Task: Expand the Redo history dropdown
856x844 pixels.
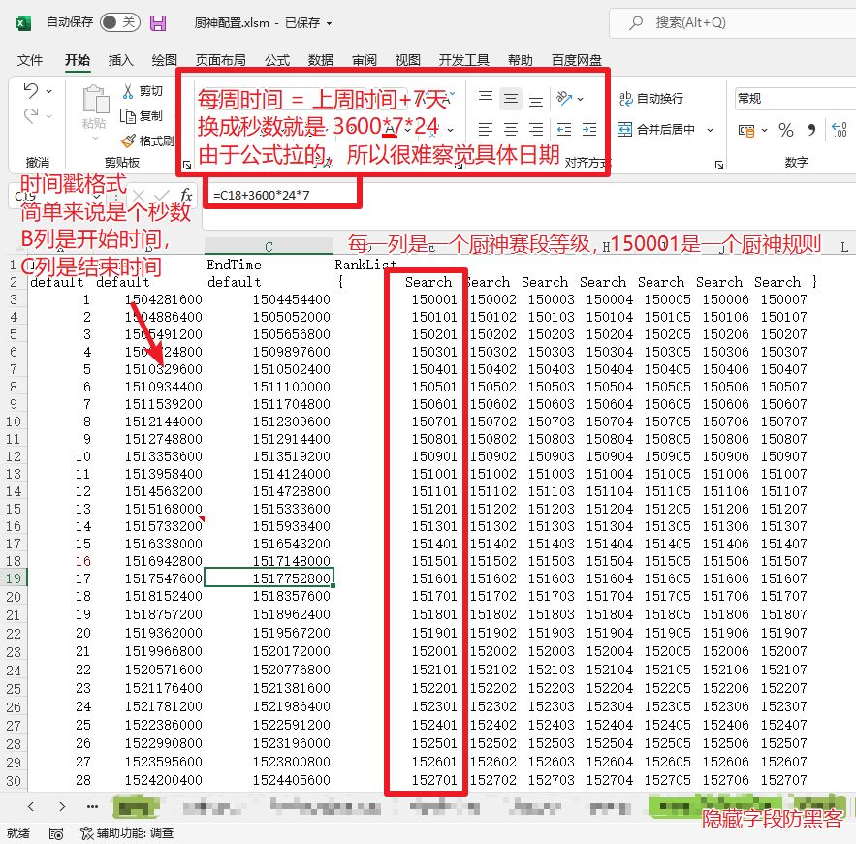Action: pos(49,116)
